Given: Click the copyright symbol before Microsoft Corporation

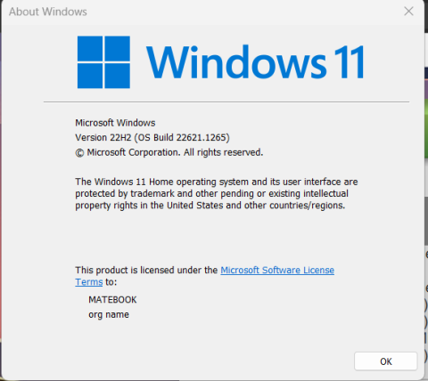Looking at the screenshot, I should (79, 153).
